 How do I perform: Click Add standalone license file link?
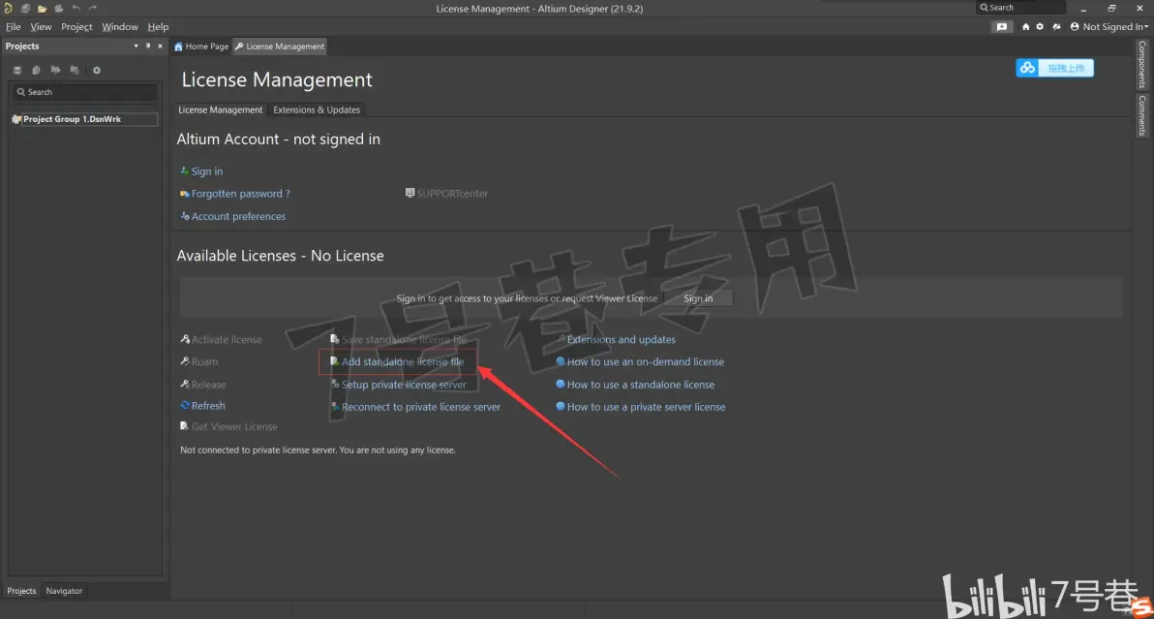point(403,361)
